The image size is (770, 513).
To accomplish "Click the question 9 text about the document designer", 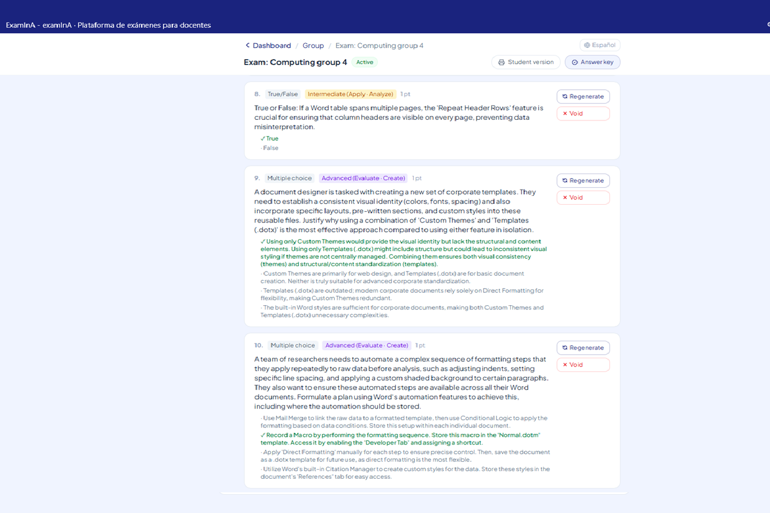I will [395, 211].
